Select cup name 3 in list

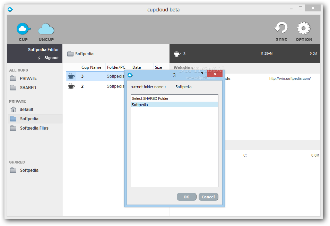click(x=82, y=76)
